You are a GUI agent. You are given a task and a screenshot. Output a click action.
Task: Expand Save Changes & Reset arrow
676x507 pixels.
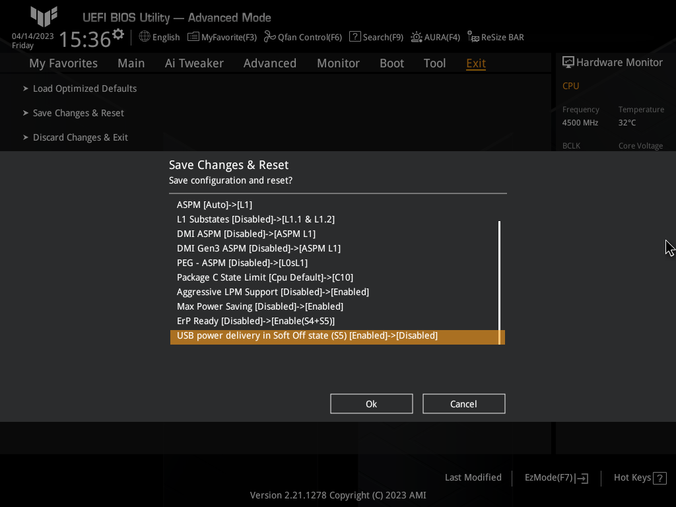click(x=26, y=113)
